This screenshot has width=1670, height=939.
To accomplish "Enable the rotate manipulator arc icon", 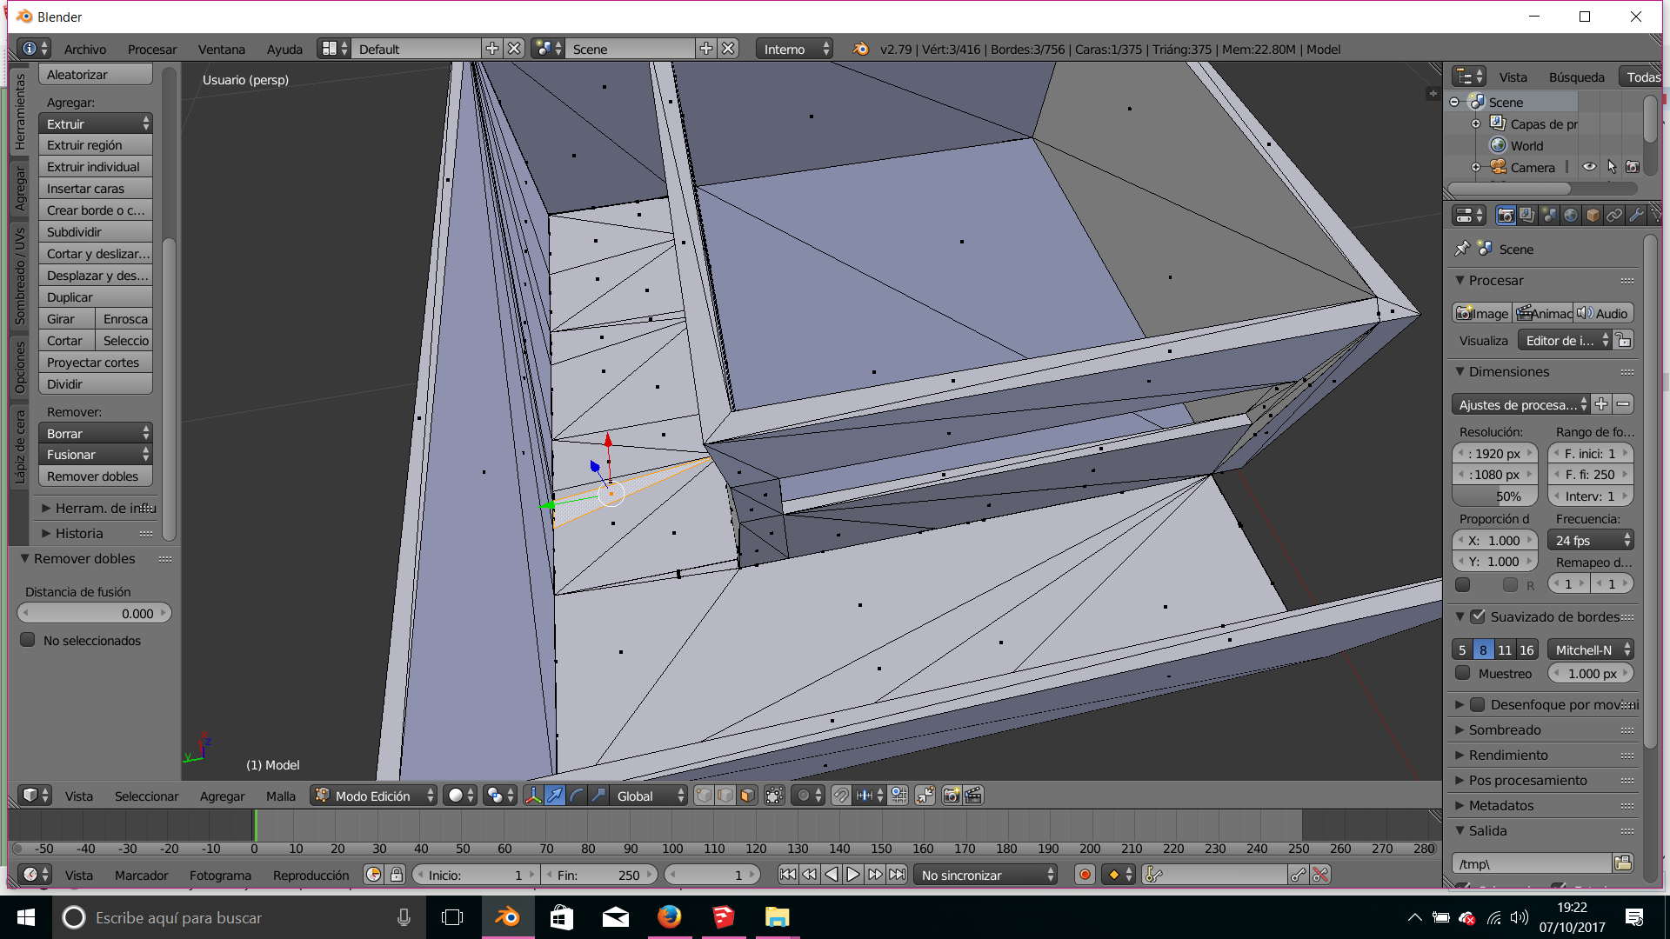I will [x=577, y=796].
